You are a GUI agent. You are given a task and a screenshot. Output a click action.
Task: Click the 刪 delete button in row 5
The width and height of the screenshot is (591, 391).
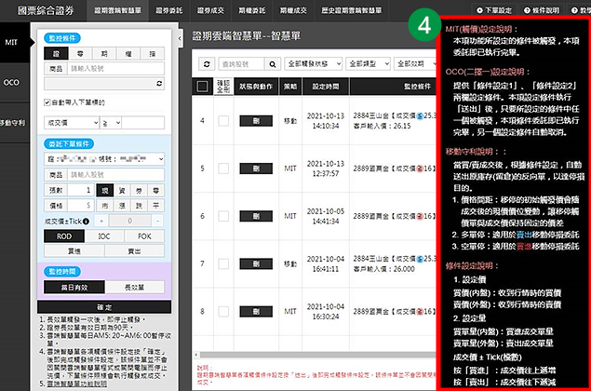click(256, 168)
